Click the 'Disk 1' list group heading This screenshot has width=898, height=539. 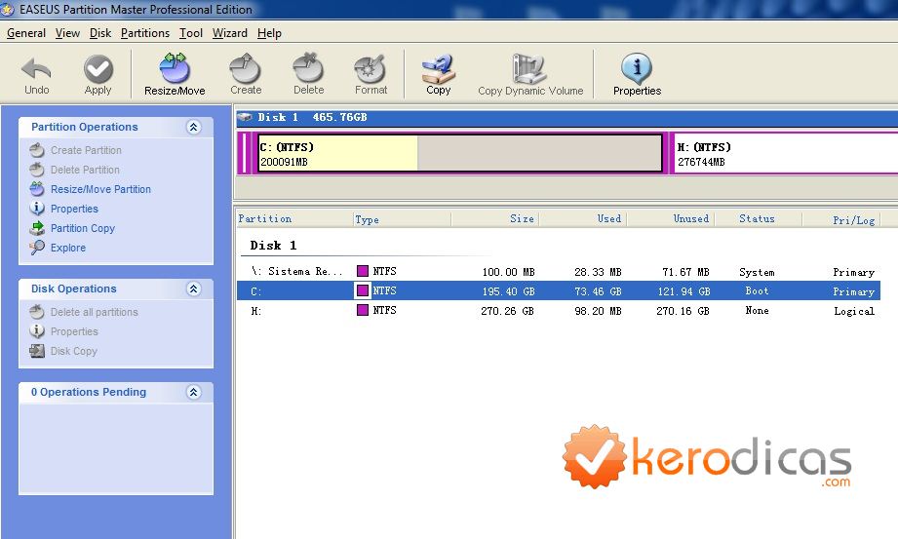tap(273, 246)
